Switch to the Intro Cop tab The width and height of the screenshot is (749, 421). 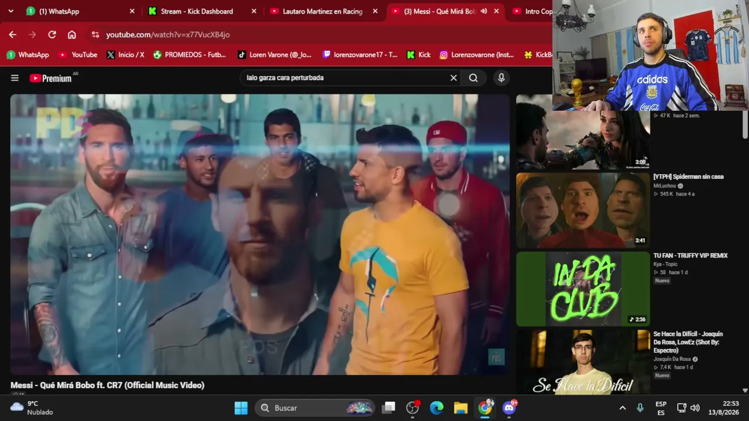(x=531, y=11)
